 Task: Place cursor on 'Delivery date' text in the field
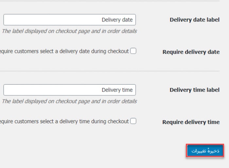(117, 20)
